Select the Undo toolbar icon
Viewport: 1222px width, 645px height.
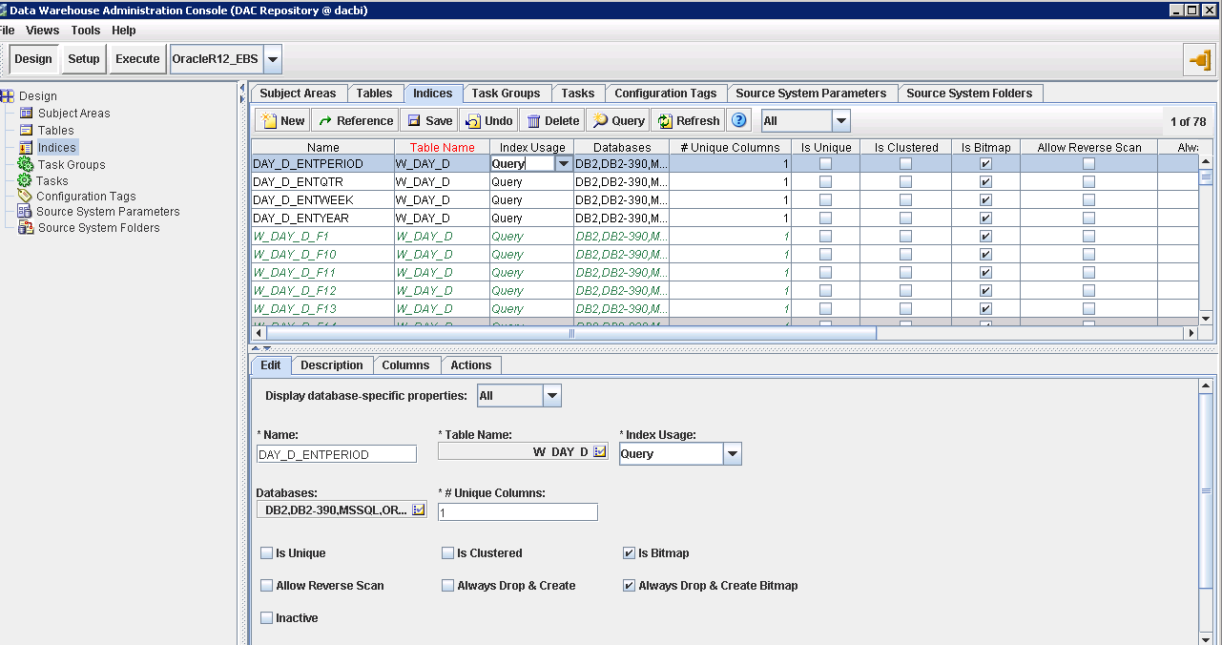[488, 120]
